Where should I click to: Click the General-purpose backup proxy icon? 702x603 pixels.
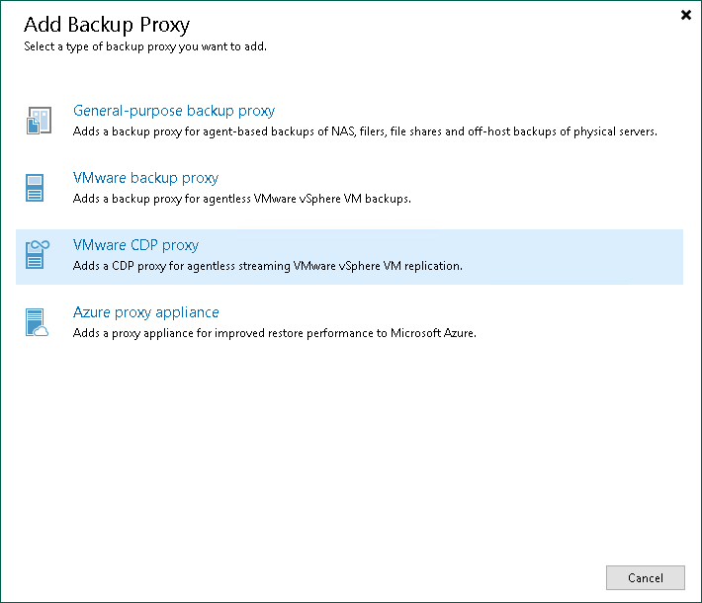[x=37, y=121]
